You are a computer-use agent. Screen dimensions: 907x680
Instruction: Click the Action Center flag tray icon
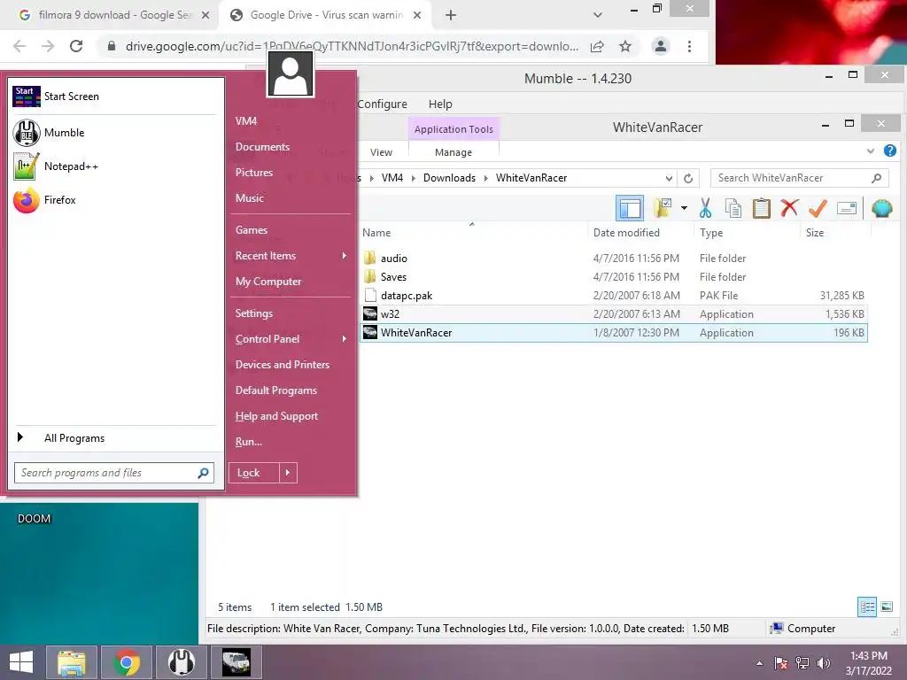coord(780,663)
